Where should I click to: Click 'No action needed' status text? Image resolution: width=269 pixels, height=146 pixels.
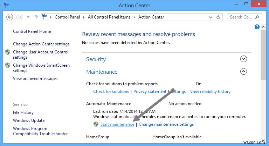[185, 104]
